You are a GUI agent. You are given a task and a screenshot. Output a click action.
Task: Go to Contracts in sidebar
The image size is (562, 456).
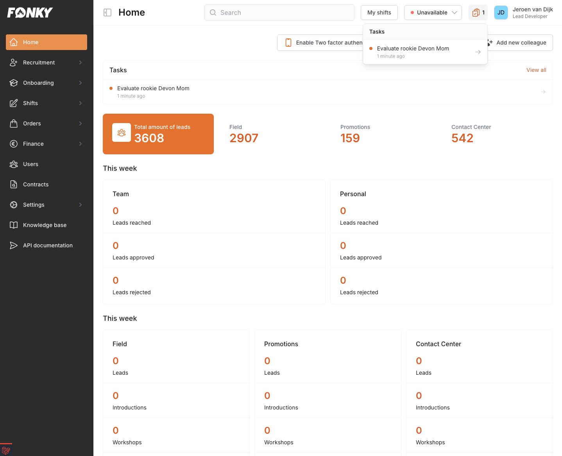tap(36, 184)
